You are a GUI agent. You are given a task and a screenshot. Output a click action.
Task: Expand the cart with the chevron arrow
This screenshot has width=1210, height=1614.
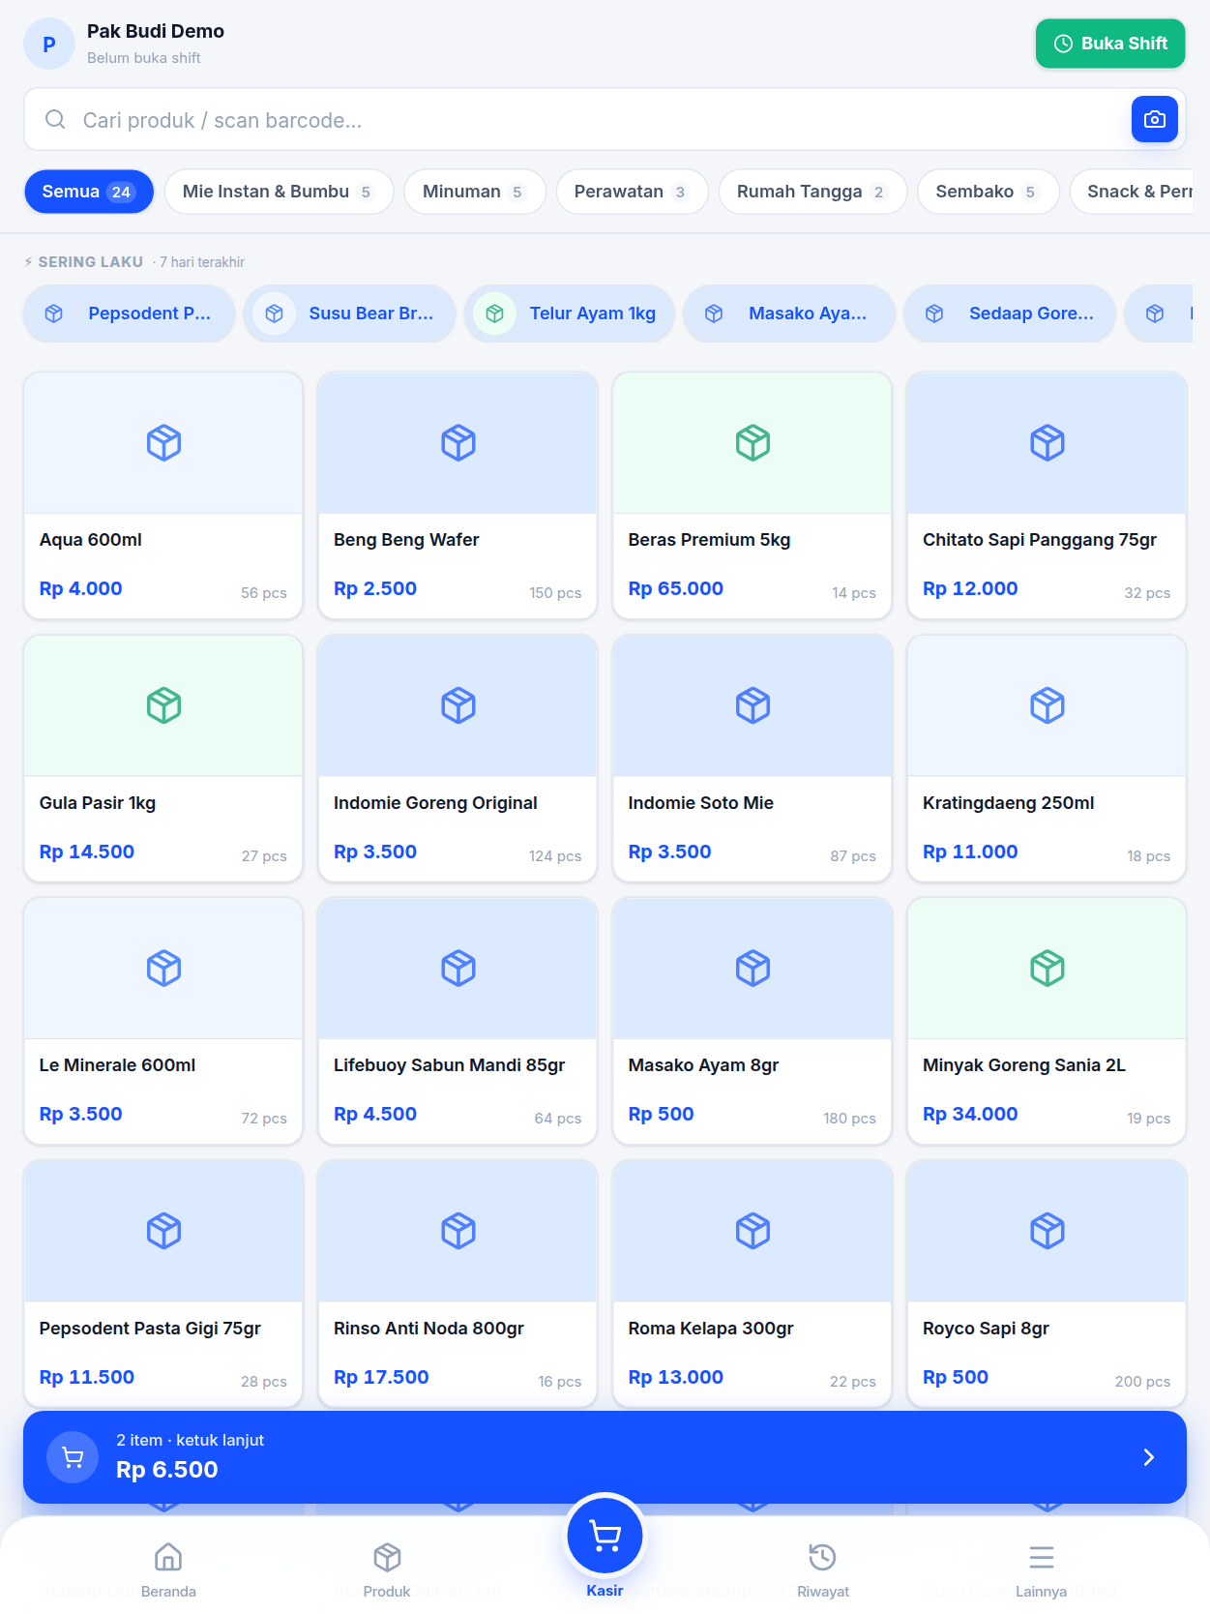point(1148,1457)
